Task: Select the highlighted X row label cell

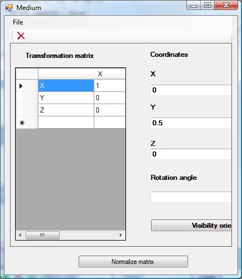Action: [x=66, y=86]
